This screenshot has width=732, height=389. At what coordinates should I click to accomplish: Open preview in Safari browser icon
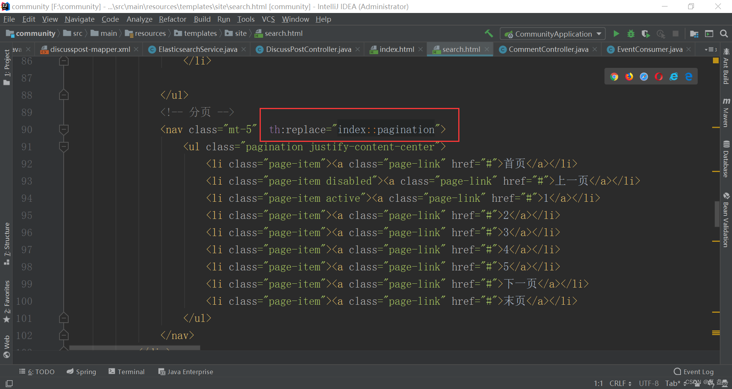point(644,77)
